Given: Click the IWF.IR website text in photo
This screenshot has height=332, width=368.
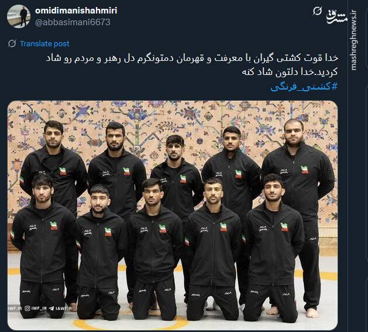Looking at the screenshot, I should pos(15,308).
